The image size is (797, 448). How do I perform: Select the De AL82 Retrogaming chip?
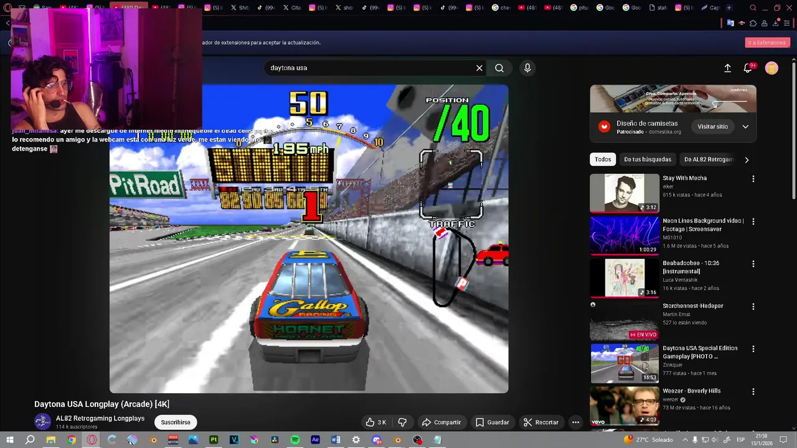pos(708,159)
